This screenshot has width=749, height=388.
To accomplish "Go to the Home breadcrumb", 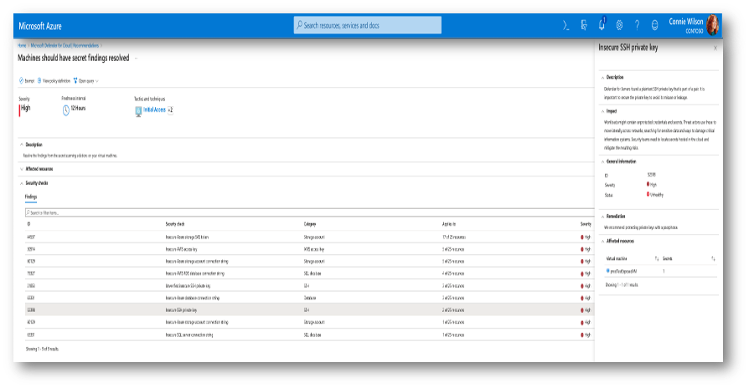I will 22,46.
